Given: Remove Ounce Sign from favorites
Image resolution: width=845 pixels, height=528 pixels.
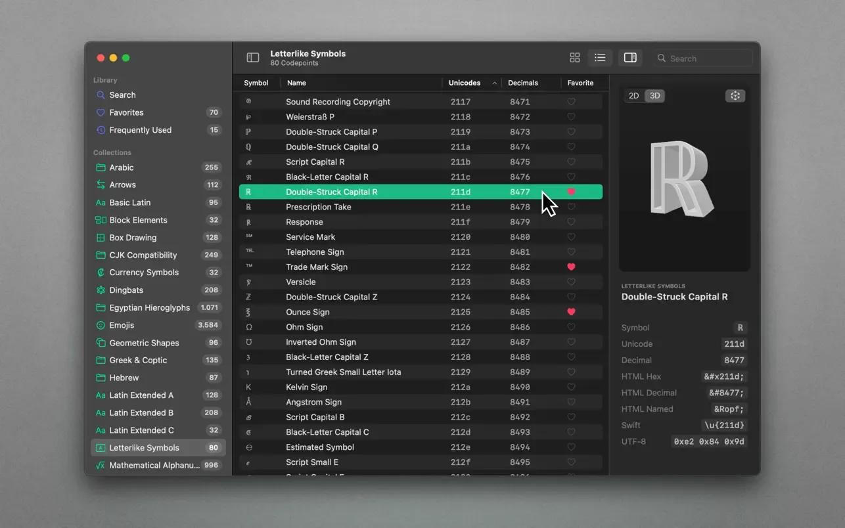Looking at the screenshot, I should [571, 312].
